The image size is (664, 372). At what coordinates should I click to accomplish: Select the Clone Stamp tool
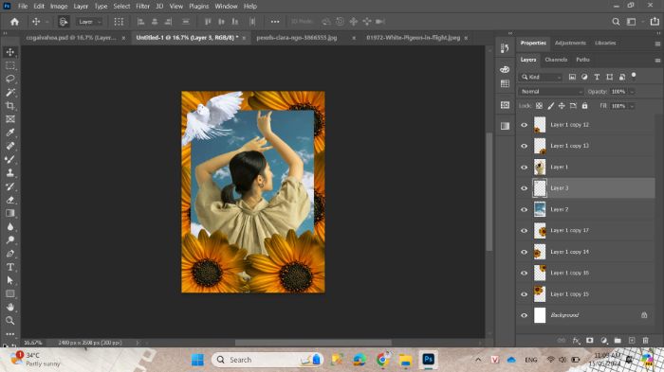tap(10, 173)
